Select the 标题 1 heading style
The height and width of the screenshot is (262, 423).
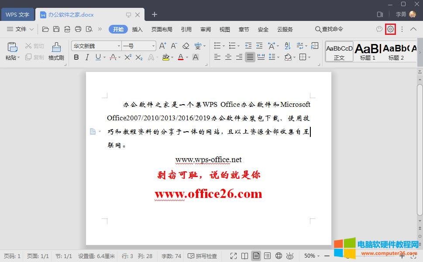tap(368, 51)
